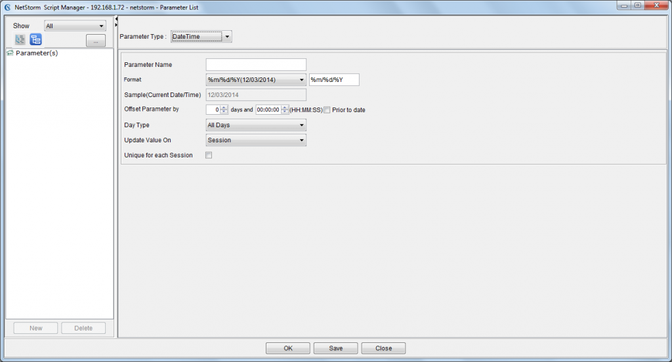This screenshot has width=672, height=362.
Task: Open the Show filter dropdown
Action: (x=75, y=26)
